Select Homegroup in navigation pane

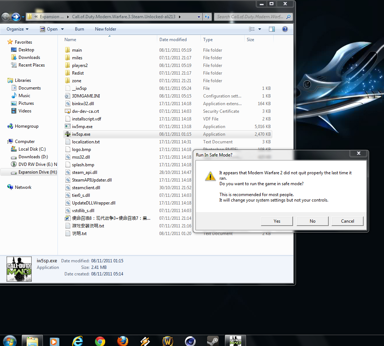[x=23, y=126]
